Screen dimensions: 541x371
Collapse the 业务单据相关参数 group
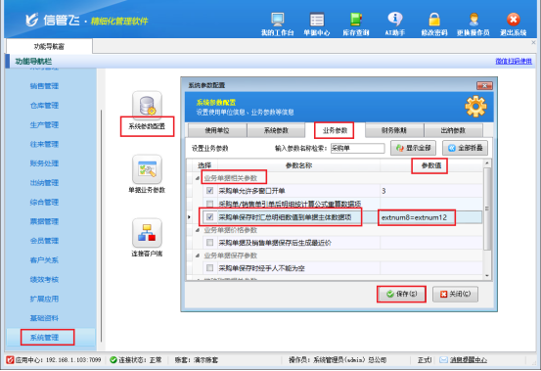198,178
